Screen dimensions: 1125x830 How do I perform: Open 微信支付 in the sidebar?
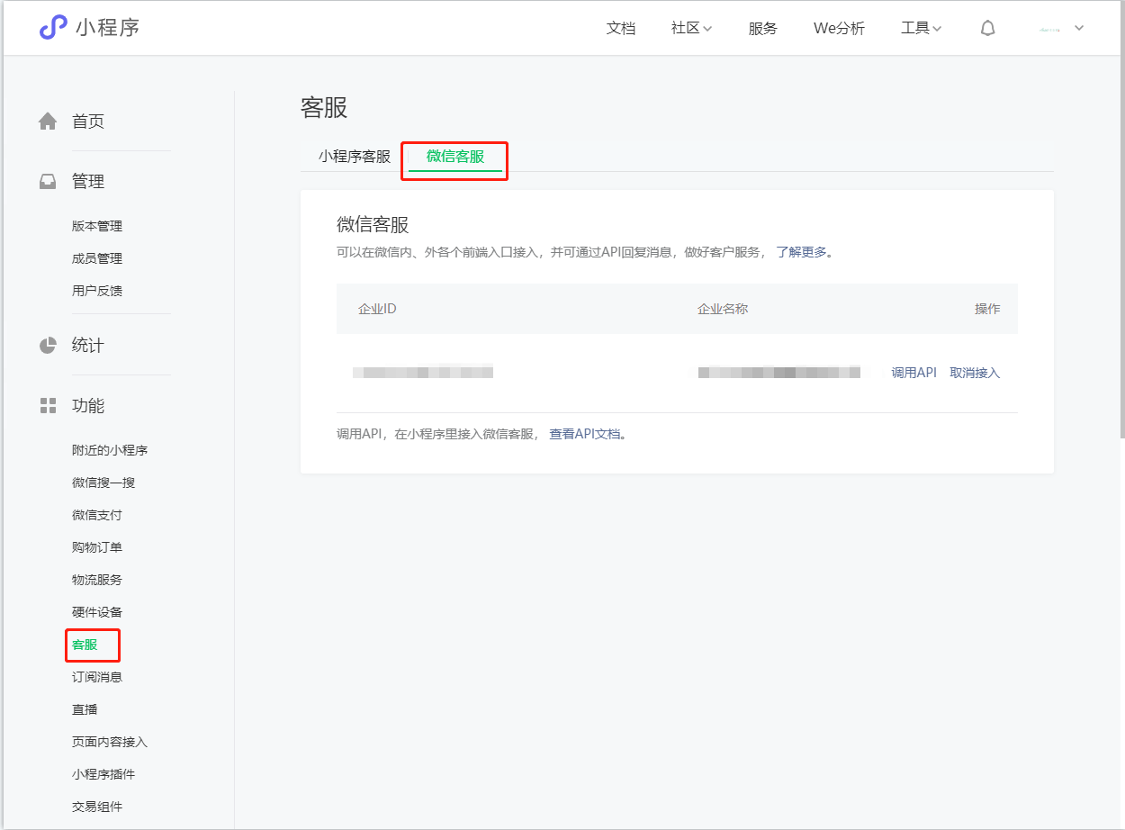(97, 515)
